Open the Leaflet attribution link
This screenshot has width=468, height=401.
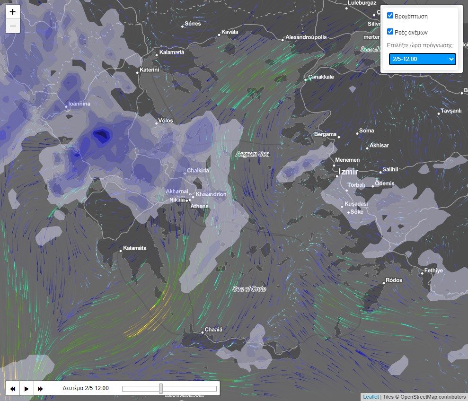[371, 397]
